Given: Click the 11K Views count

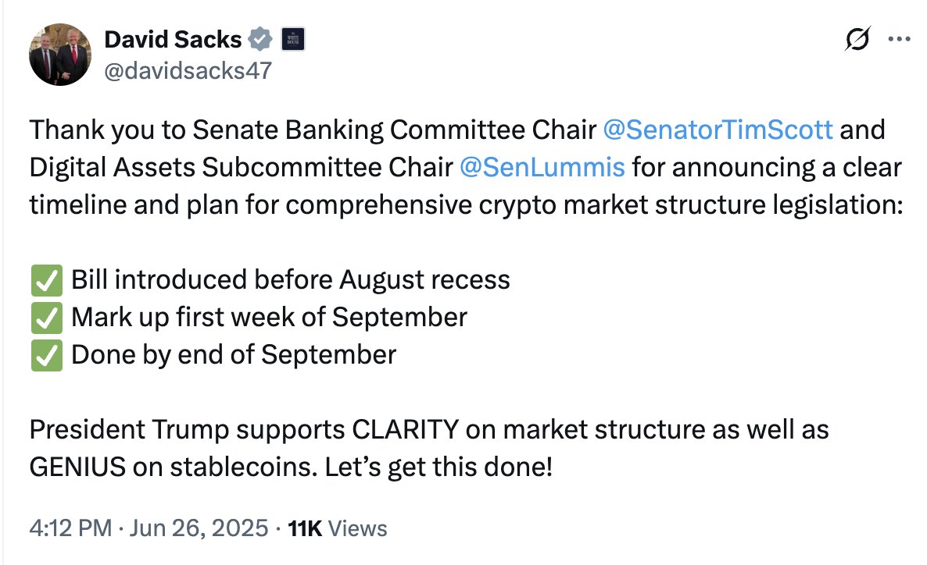Looking at the screenshot, I should point(338,528).
